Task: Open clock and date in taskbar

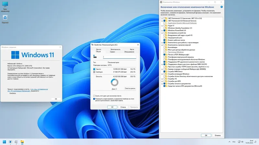Action: (x=249, y=142)
